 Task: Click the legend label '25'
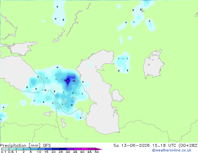point(61,152)
